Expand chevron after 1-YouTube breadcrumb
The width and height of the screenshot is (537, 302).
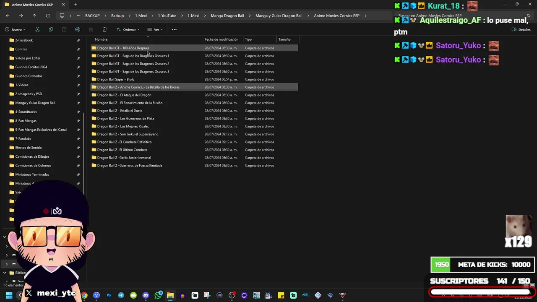pyautogui.click(x=182, y=16)
